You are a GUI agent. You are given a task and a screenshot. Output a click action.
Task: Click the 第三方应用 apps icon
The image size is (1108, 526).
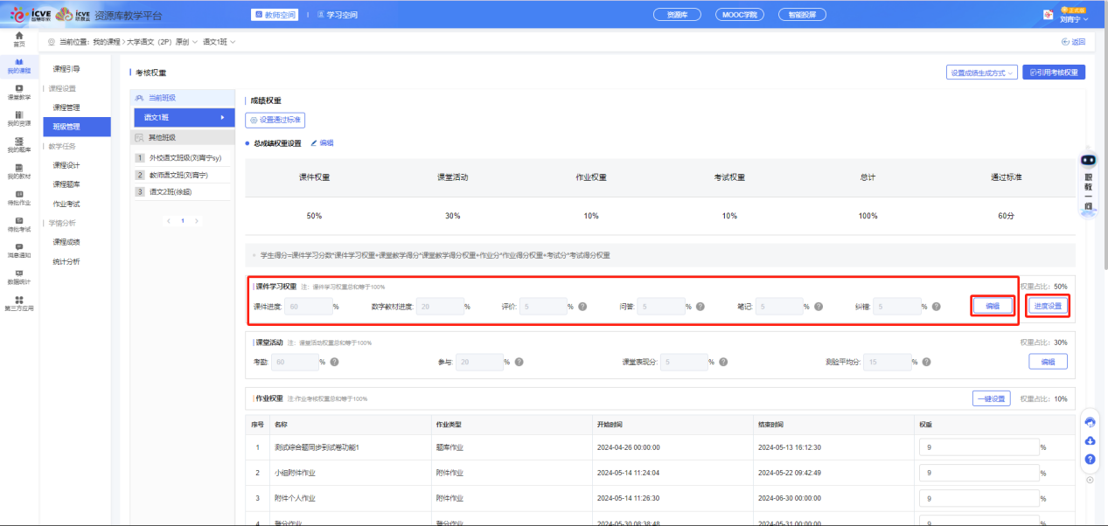click(x=18, y=303)
